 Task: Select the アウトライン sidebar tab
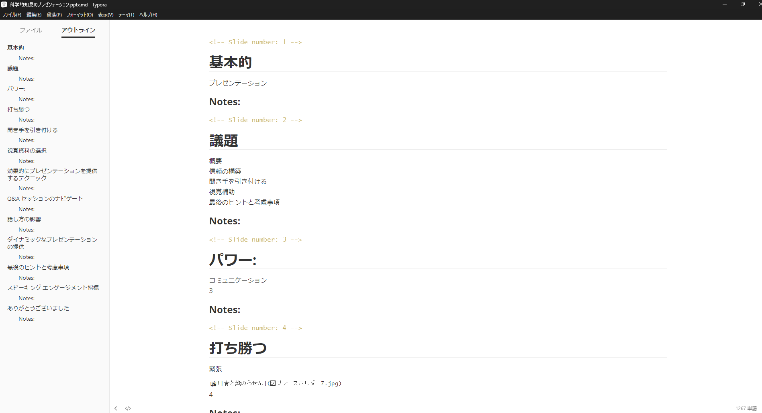(x=78, y=30)
